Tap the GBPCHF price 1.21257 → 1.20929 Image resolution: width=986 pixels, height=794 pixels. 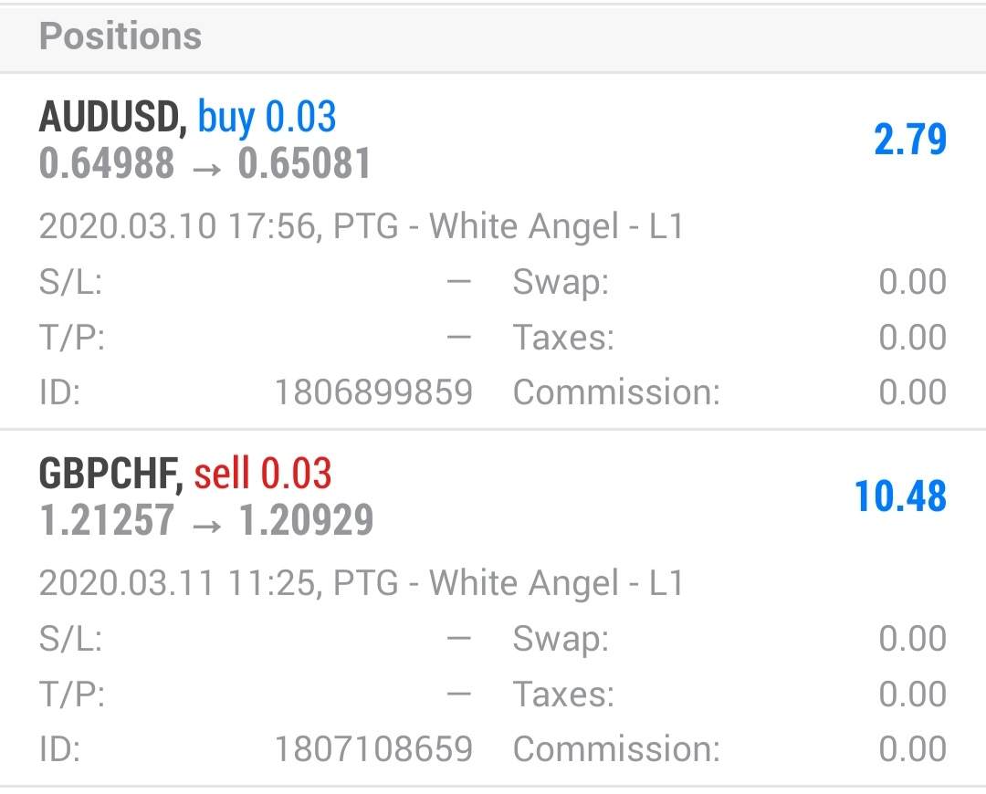206,521
